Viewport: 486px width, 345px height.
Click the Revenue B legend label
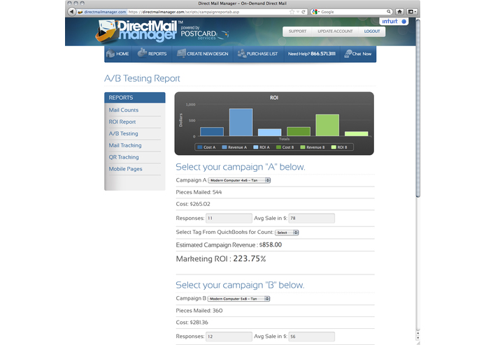pos(315,147)
